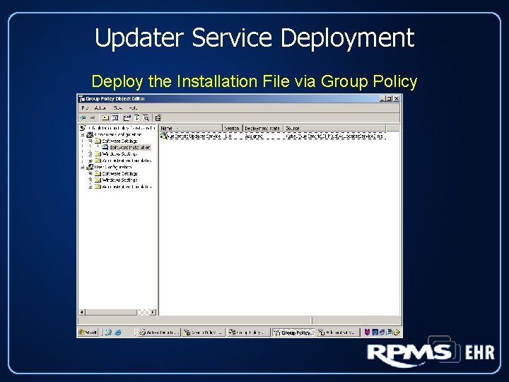Sort by the Deployment state column header
This screenshot has width=509, height=382.
coord(263,128)
